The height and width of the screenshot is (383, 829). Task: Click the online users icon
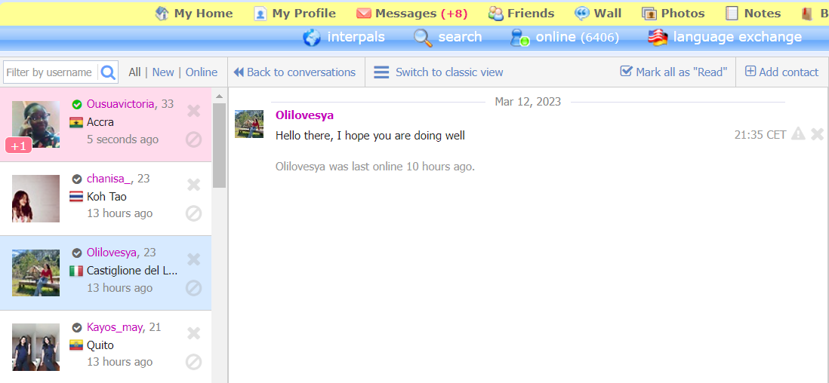coord(519,38)
